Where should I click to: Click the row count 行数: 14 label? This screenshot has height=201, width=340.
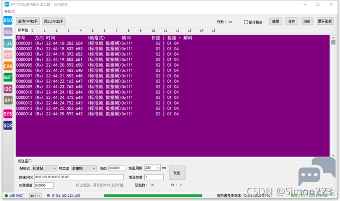coord(224,22)
